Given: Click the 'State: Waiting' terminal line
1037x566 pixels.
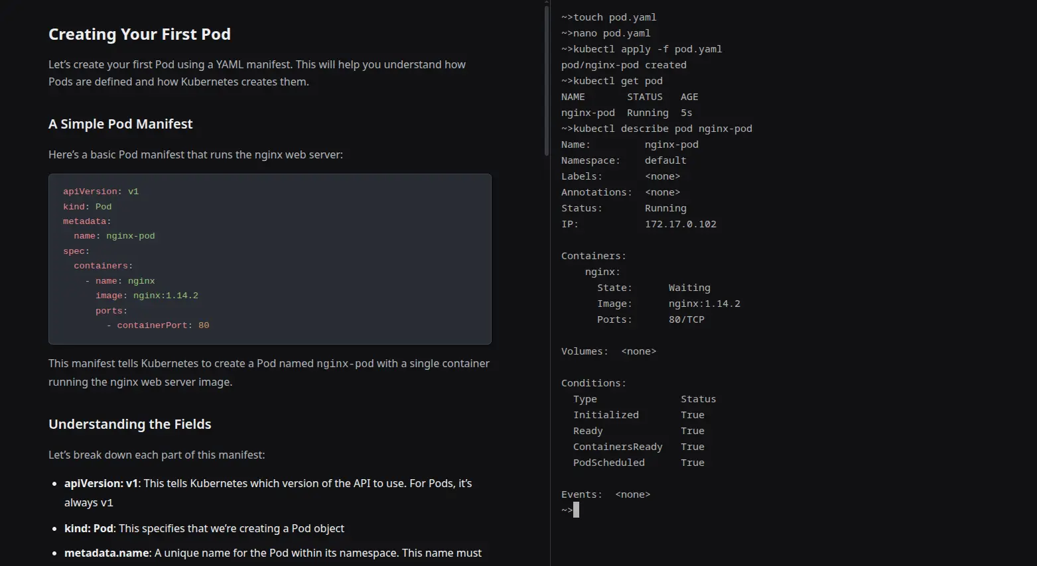Looking at the screenshot, I should point(654,288).
